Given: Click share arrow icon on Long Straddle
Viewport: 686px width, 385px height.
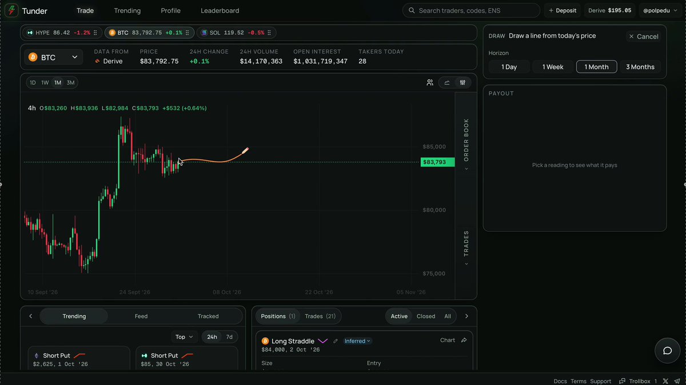Looking at the screenshot, I should point(464,341).
